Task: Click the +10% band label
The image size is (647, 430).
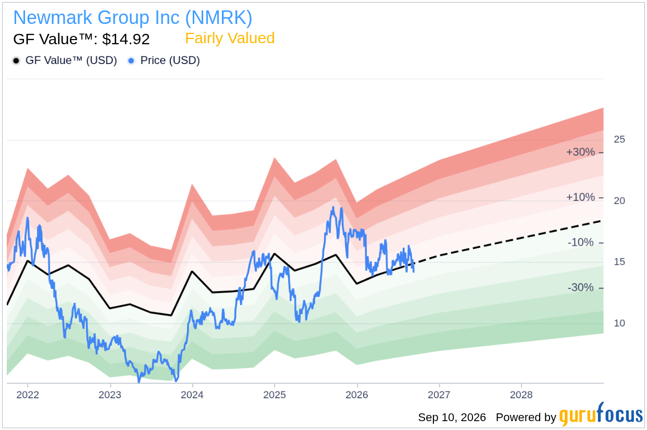Action: [580, 197]
